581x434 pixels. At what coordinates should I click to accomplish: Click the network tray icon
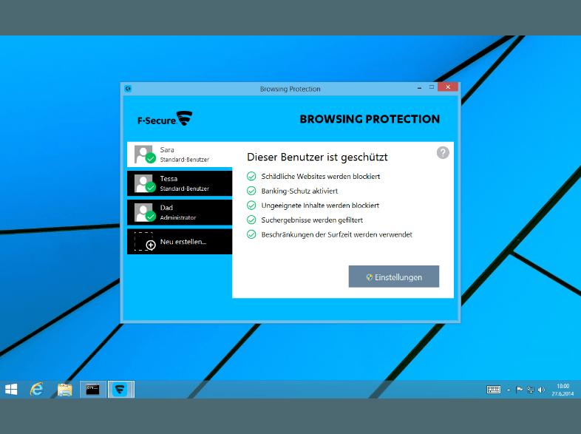coord(531,390)
